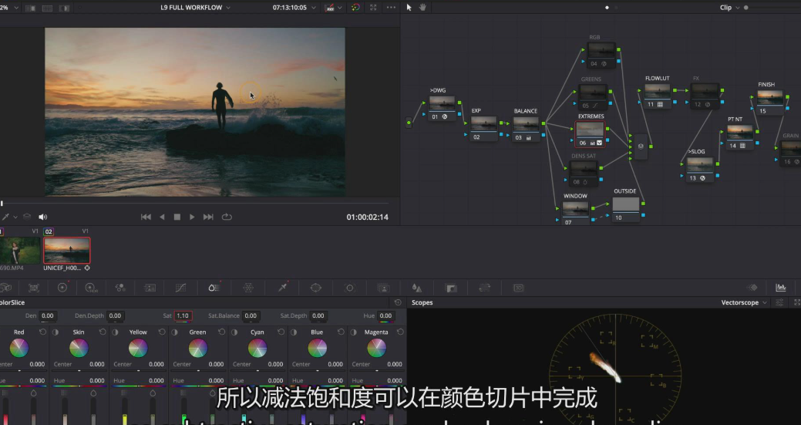
Task: Reset the Red color slice
Action: 43,332
